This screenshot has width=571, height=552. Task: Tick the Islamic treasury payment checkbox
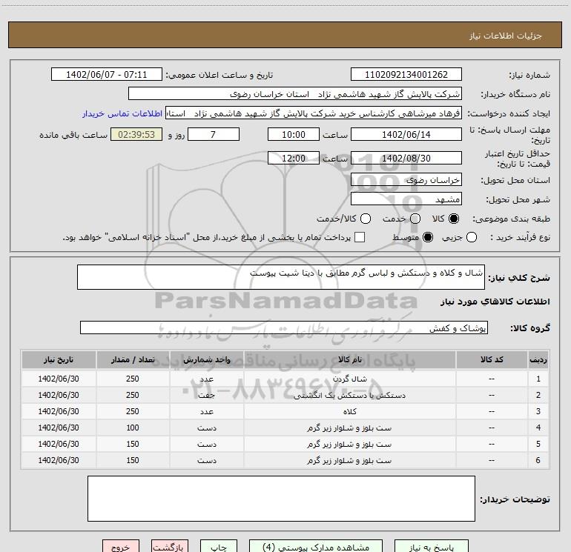[360, 237]
